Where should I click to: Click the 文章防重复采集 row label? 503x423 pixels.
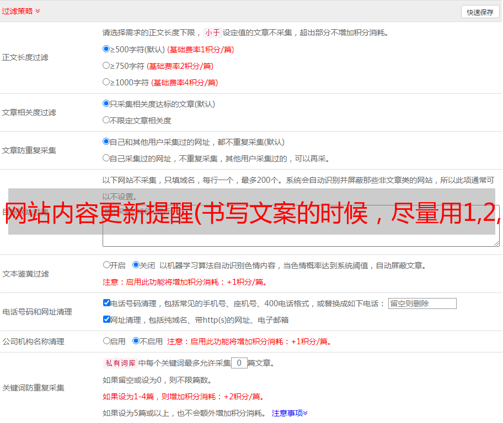point(29,150)
